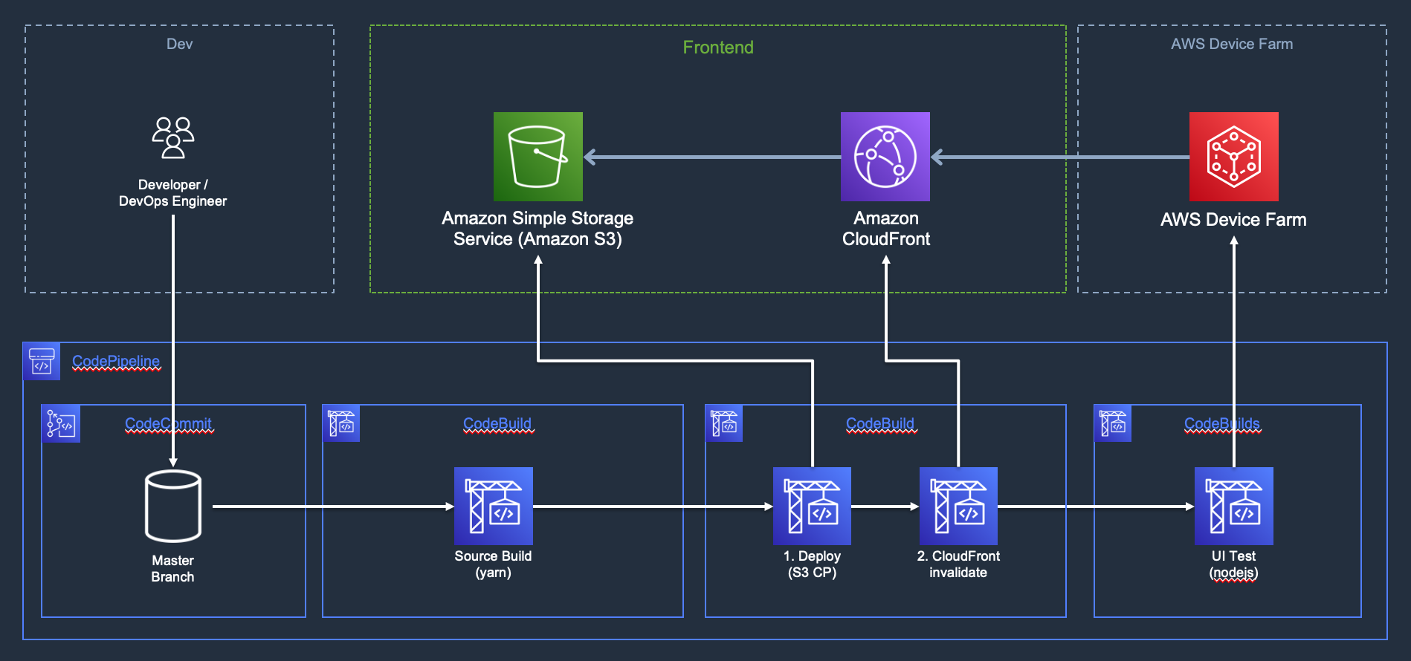Click the CodePipeline icon beside the CodePipeline label
The image size is (1411, 661).
[x=42, y=362]
